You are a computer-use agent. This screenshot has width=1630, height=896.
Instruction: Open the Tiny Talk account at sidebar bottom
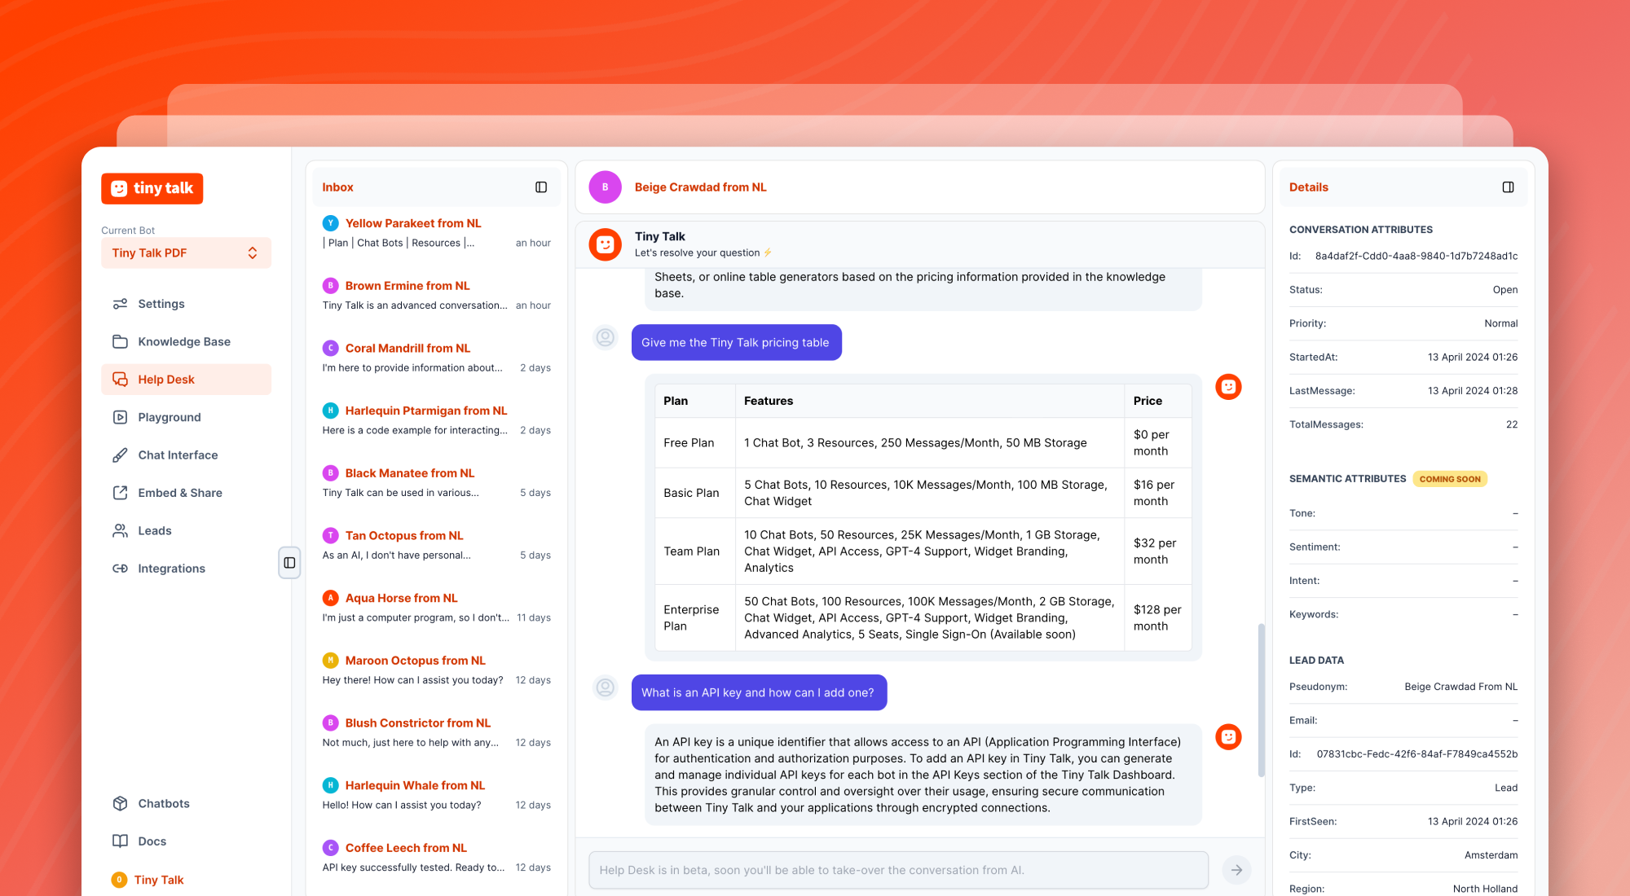[148, 880]
